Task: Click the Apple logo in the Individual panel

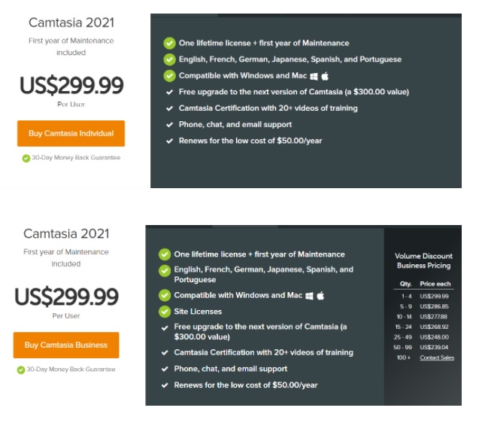Action: [325, 76]
